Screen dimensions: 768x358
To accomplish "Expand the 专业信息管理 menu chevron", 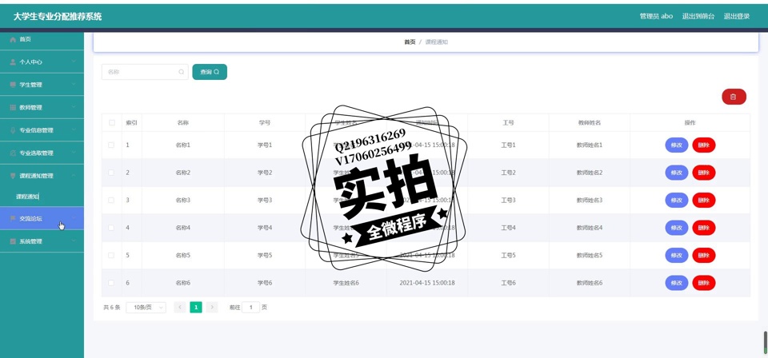I will point(74,130).
